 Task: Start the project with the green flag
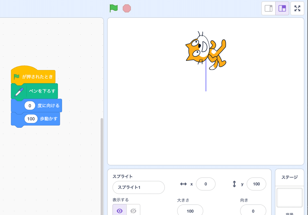[114, 8]
